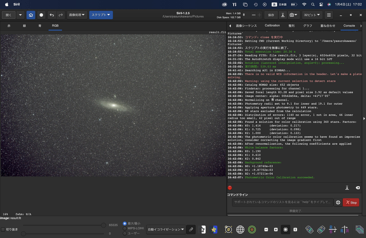Select the 最大/最小 radio button
This screenshot has height=238, width=366.
click(124, 223)
